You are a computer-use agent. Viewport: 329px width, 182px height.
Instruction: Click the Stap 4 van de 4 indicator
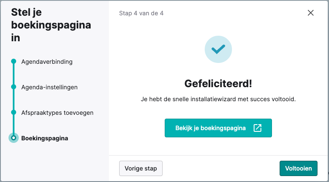point(141,13)
